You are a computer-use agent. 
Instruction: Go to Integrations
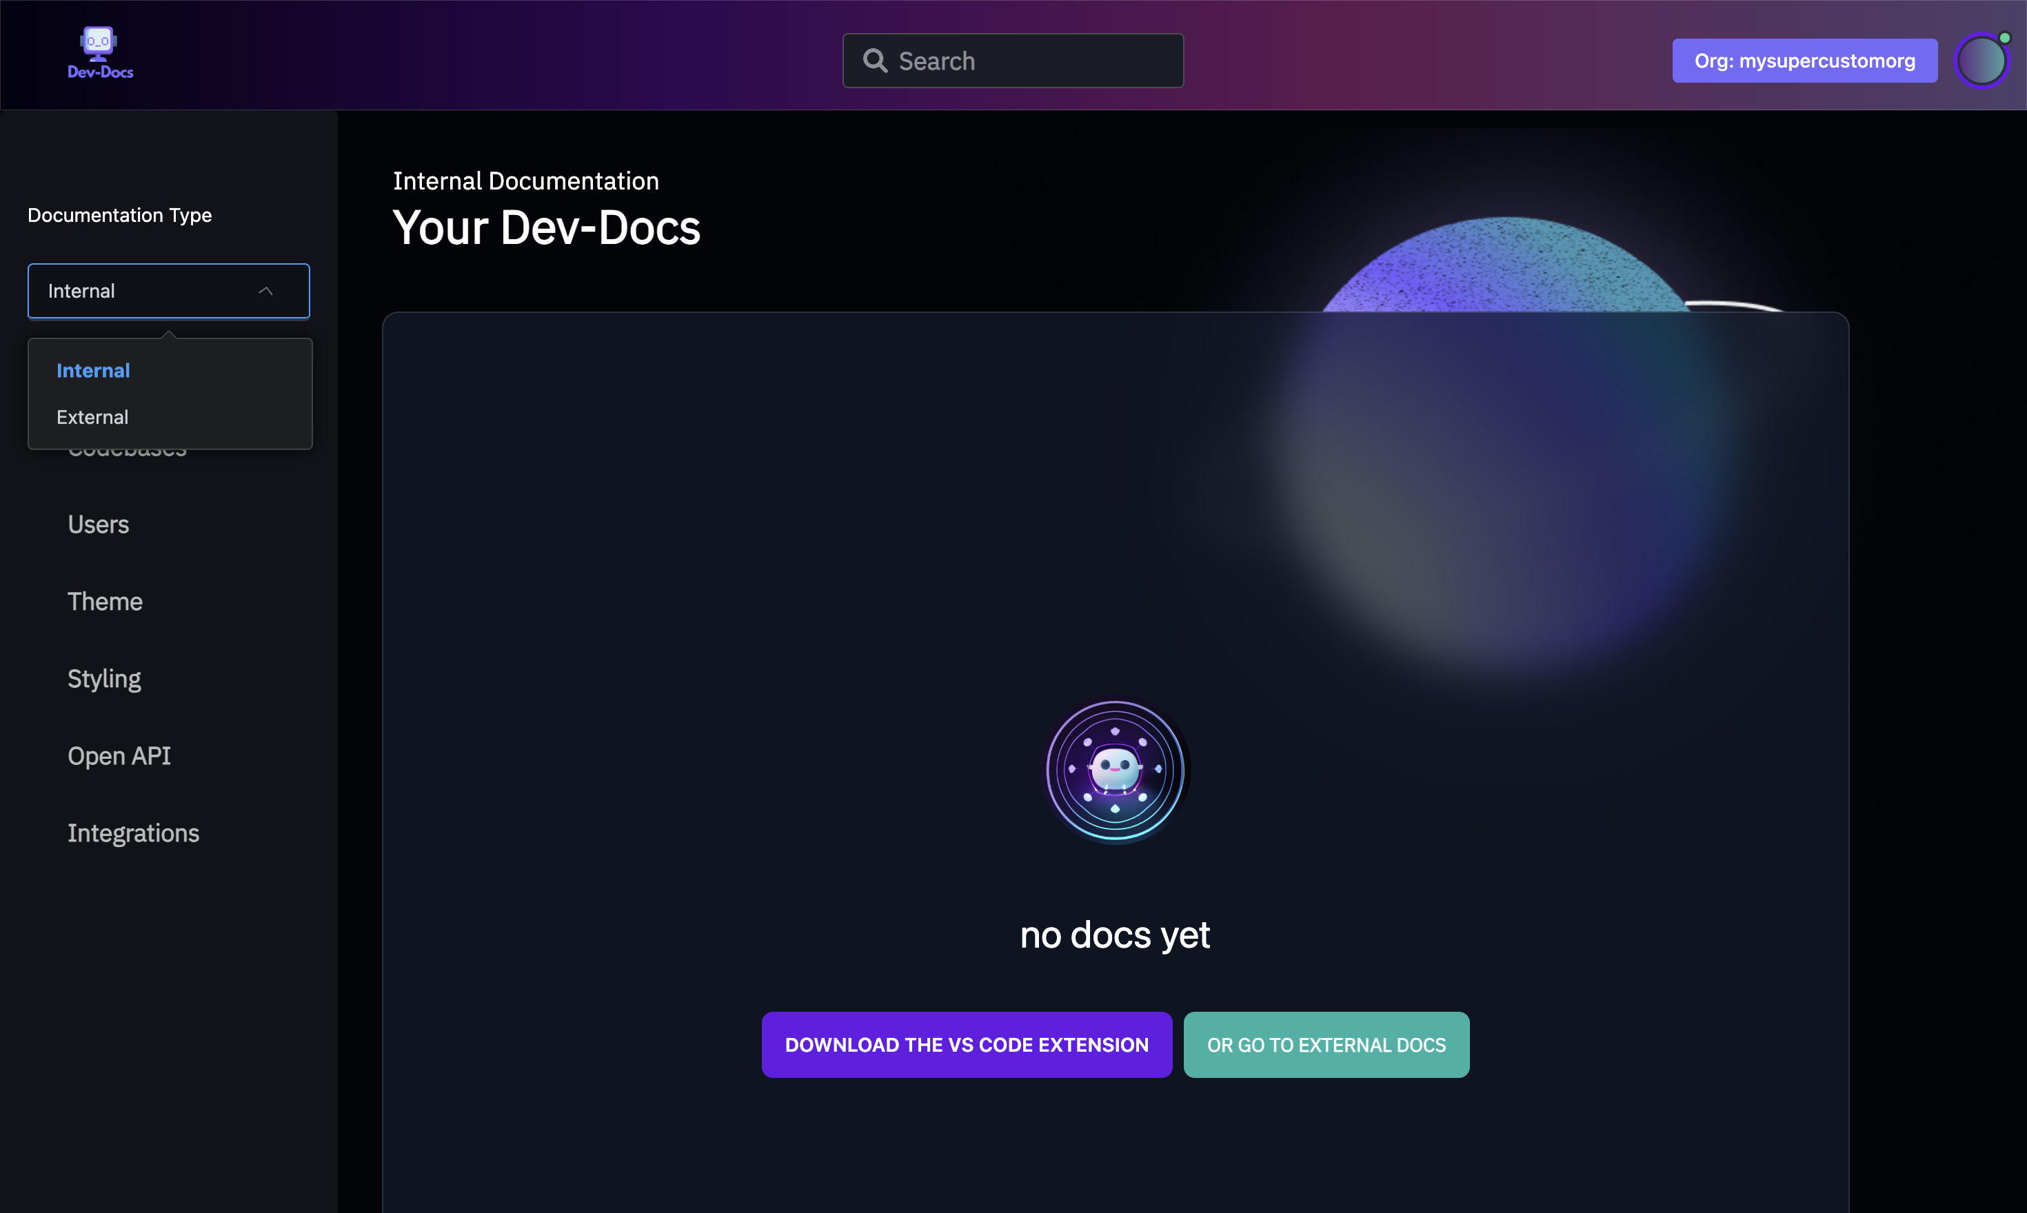[133, 833]
